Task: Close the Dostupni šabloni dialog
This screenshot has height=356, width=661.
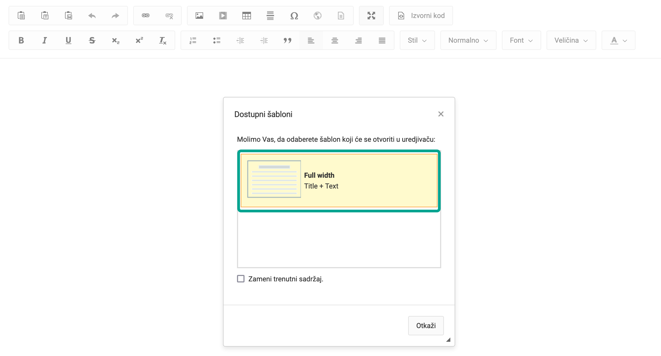Action: point(441,114)
